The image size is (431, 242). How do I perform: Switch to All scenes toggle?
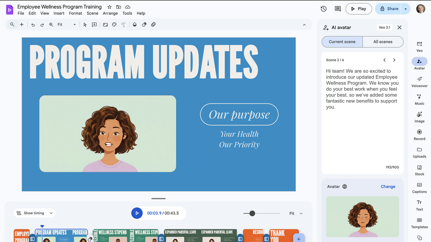(383, 42)
